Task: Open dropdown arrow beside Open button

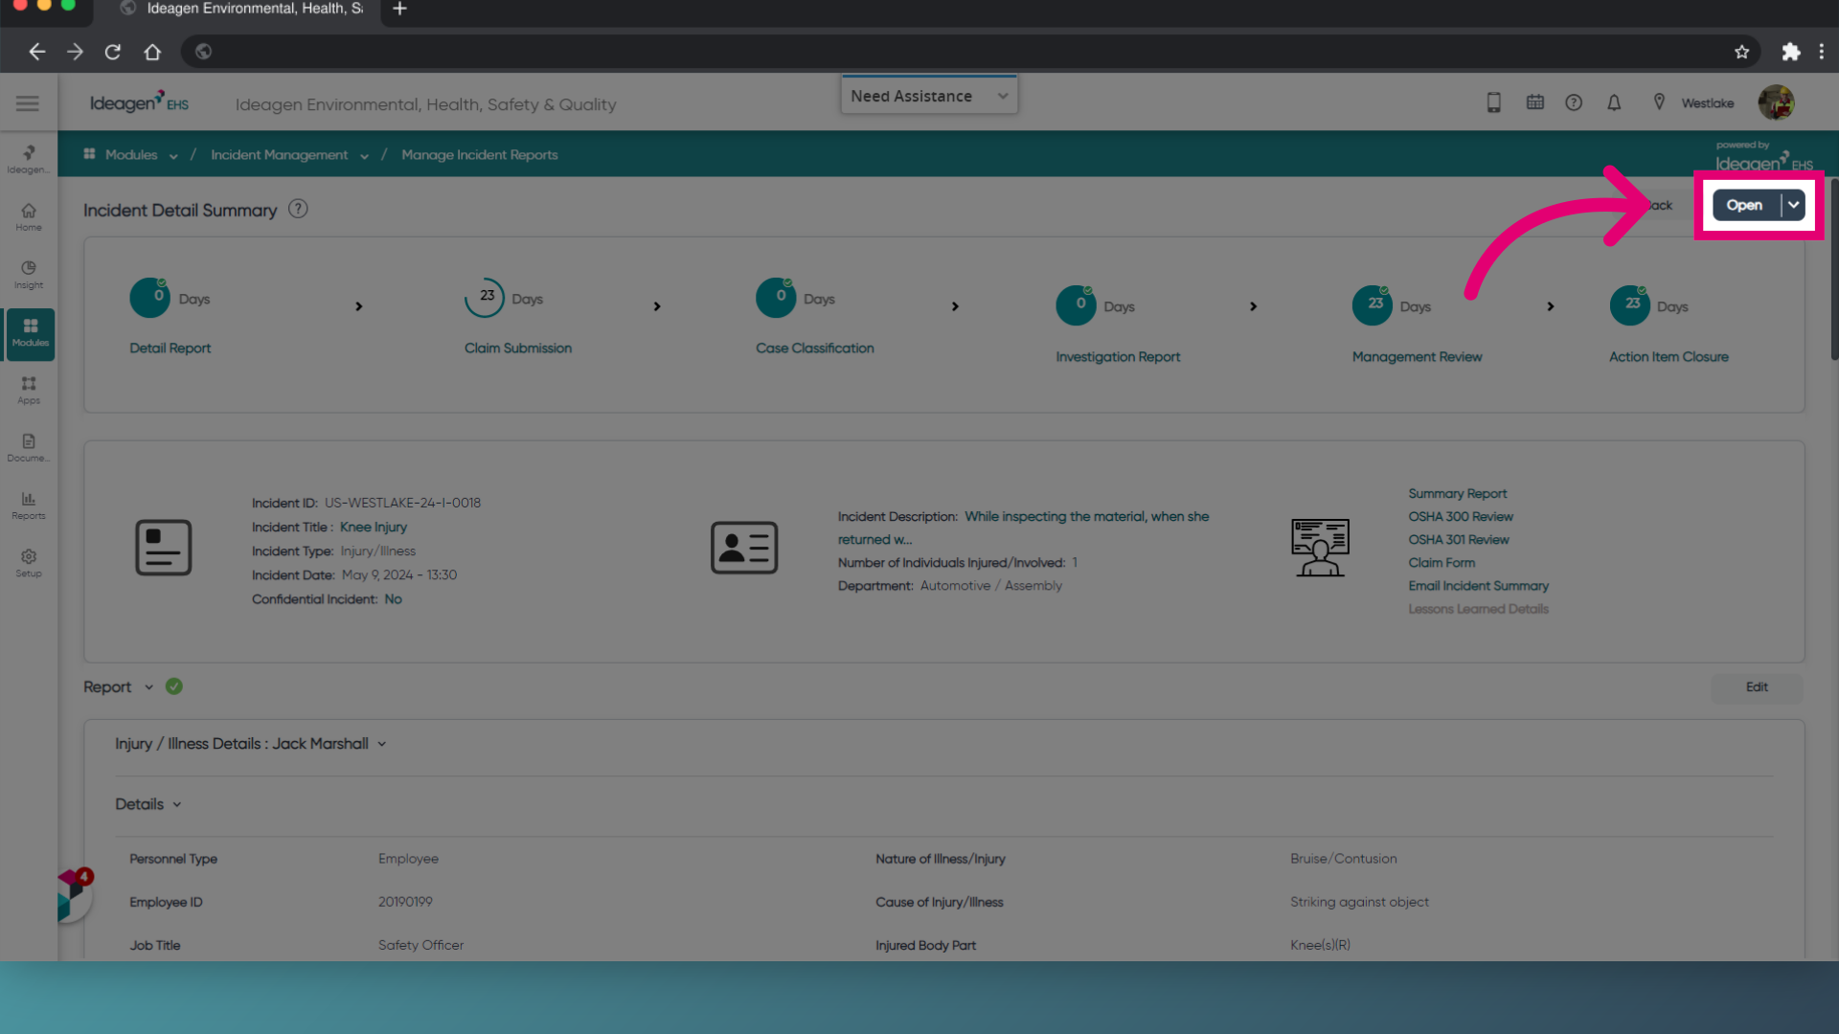Action: coord(1793,205)
